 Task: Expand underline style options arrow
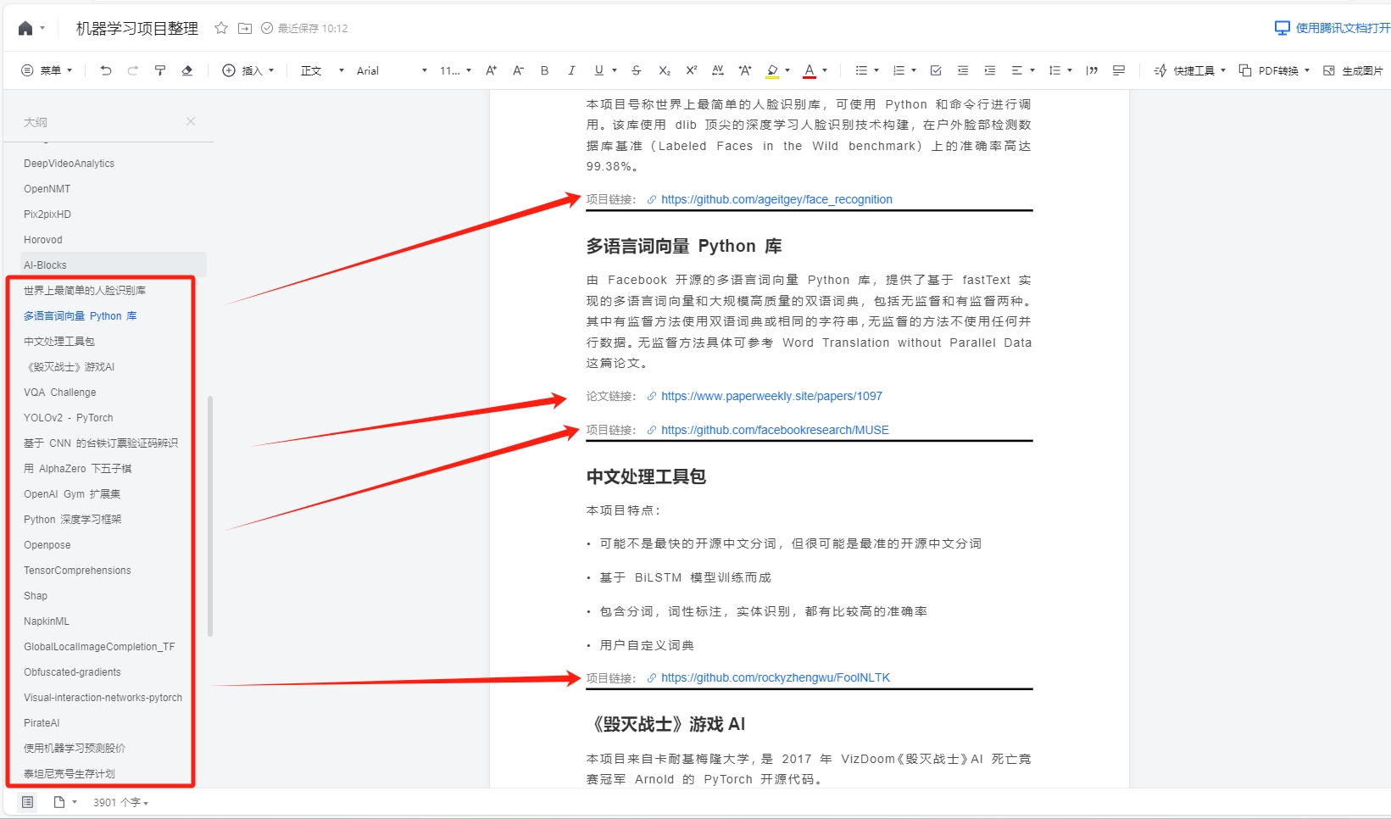pyautogui.click(x=615, y=70)
